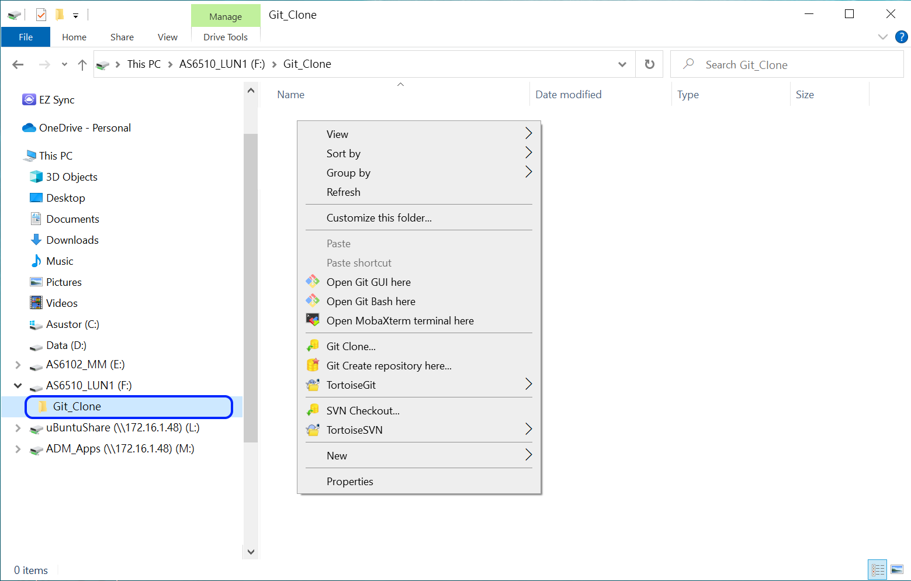Choose Refresh from the context menu
The width and height of the screenshot is (911, 581).
pos(419,192)
